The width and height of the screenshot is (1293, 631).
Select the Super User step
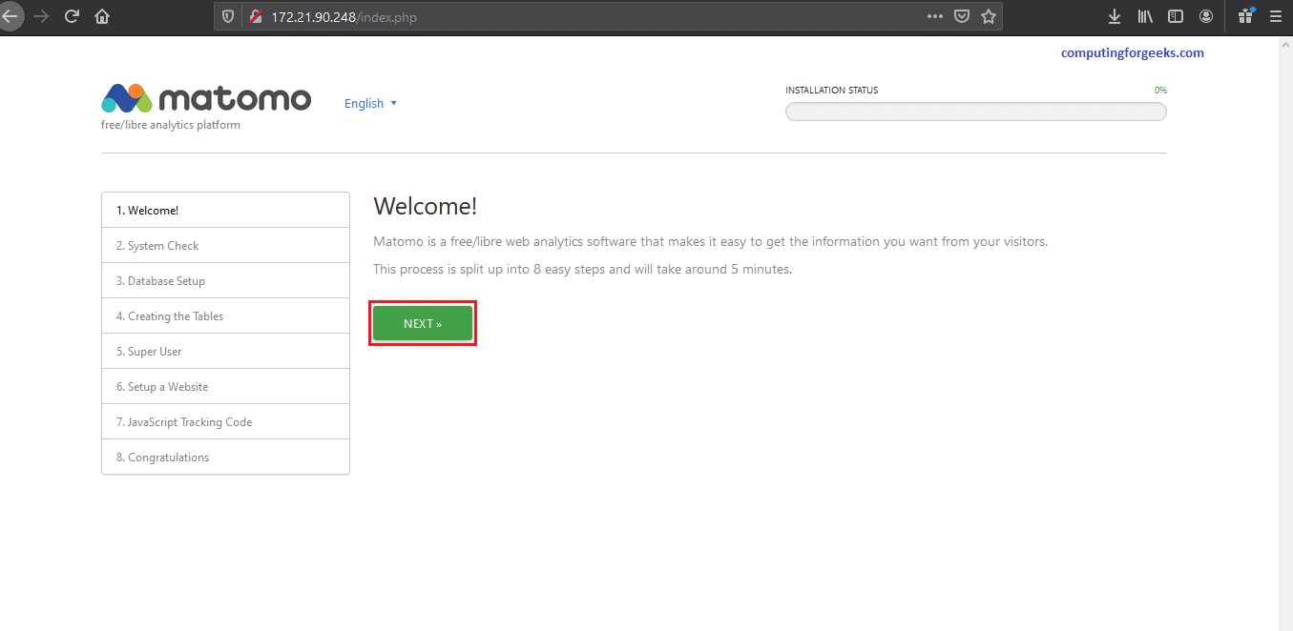225,351
